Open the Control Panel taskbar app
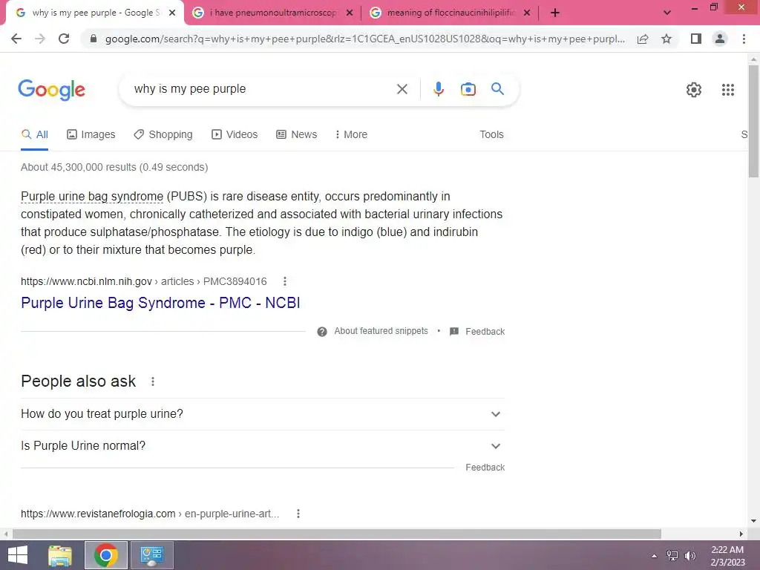 click(x=151, y=555)
